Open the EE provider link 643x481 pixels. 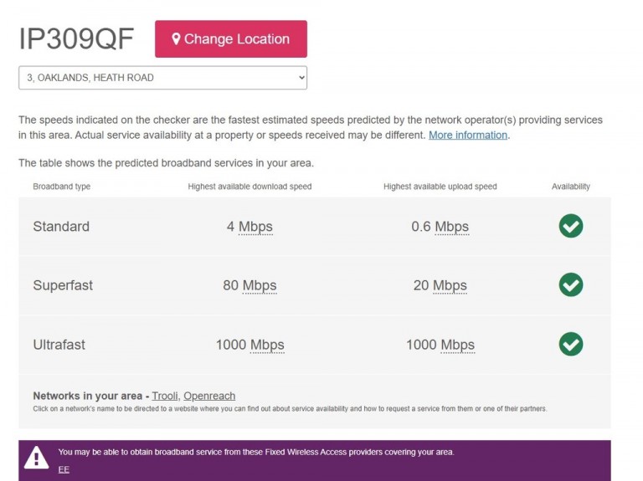pyautogui.click(x=64, y=469)
